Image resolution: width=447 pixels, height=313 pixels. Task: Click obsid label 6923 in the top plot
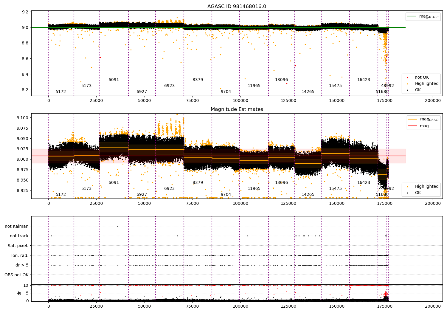coord(169,86)
